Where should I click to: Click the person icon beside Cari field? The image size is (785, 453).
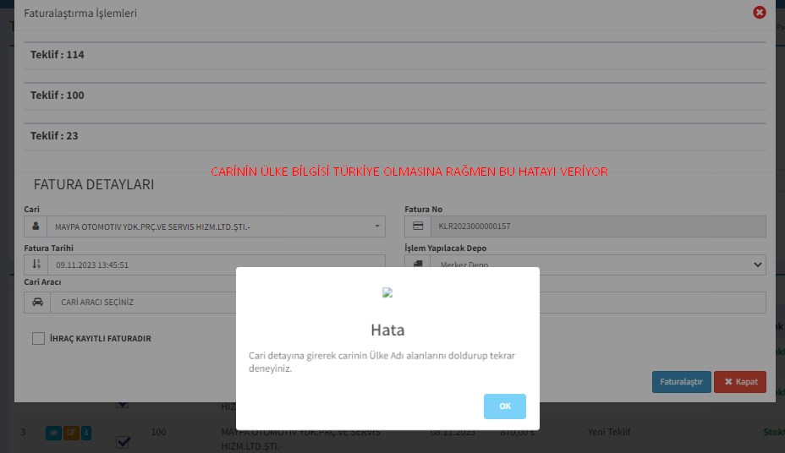[x=36, y=226]
